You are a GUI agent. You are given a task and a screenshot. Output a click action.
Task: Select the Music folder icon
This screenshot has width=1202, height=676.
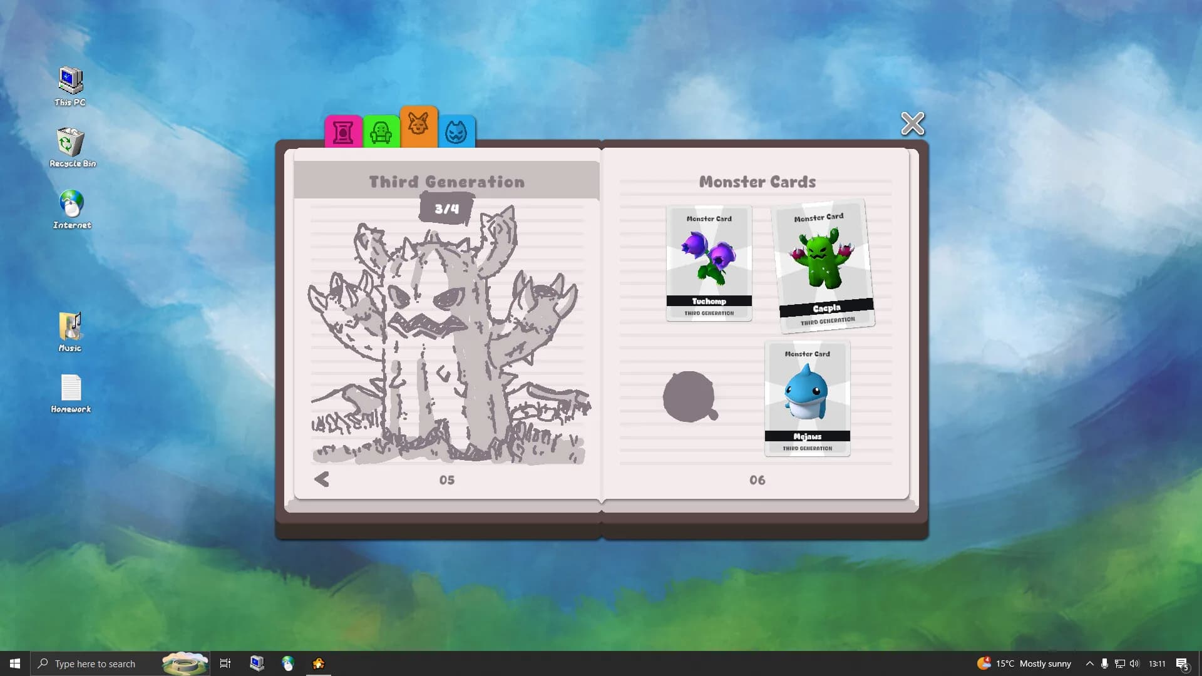[x=70, y=332]
